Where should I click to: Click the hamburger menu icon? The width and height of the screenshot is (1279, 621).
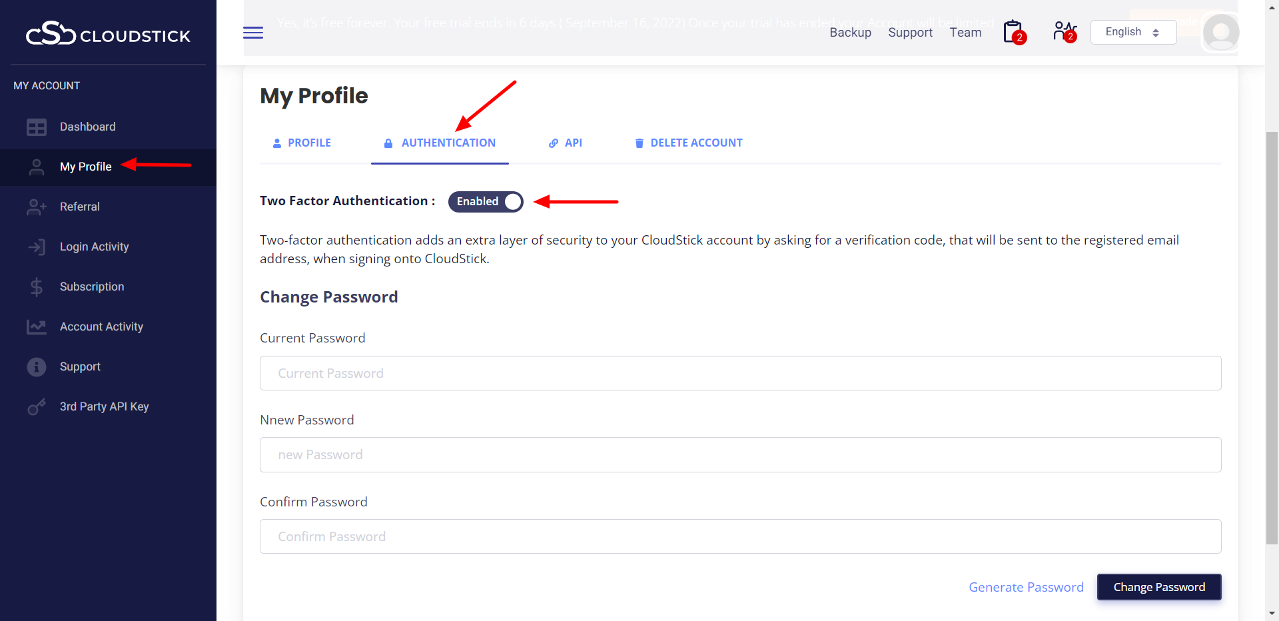(253, 33)
